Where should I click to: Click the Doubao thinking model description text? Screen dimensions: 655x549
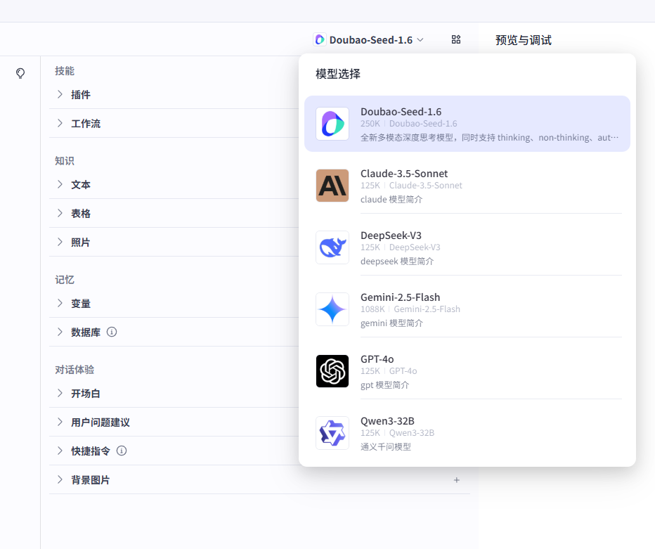point(490,138)
